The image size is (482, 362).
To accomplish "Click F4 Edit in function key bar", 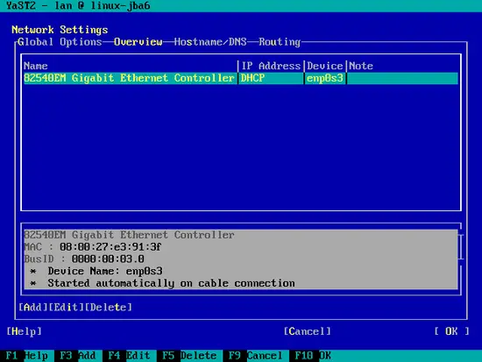I will (129, 356).
